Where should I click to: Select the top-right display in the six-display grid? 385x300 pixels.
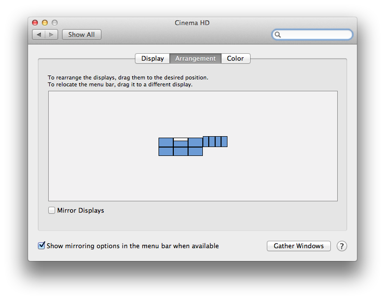[195, 143]
